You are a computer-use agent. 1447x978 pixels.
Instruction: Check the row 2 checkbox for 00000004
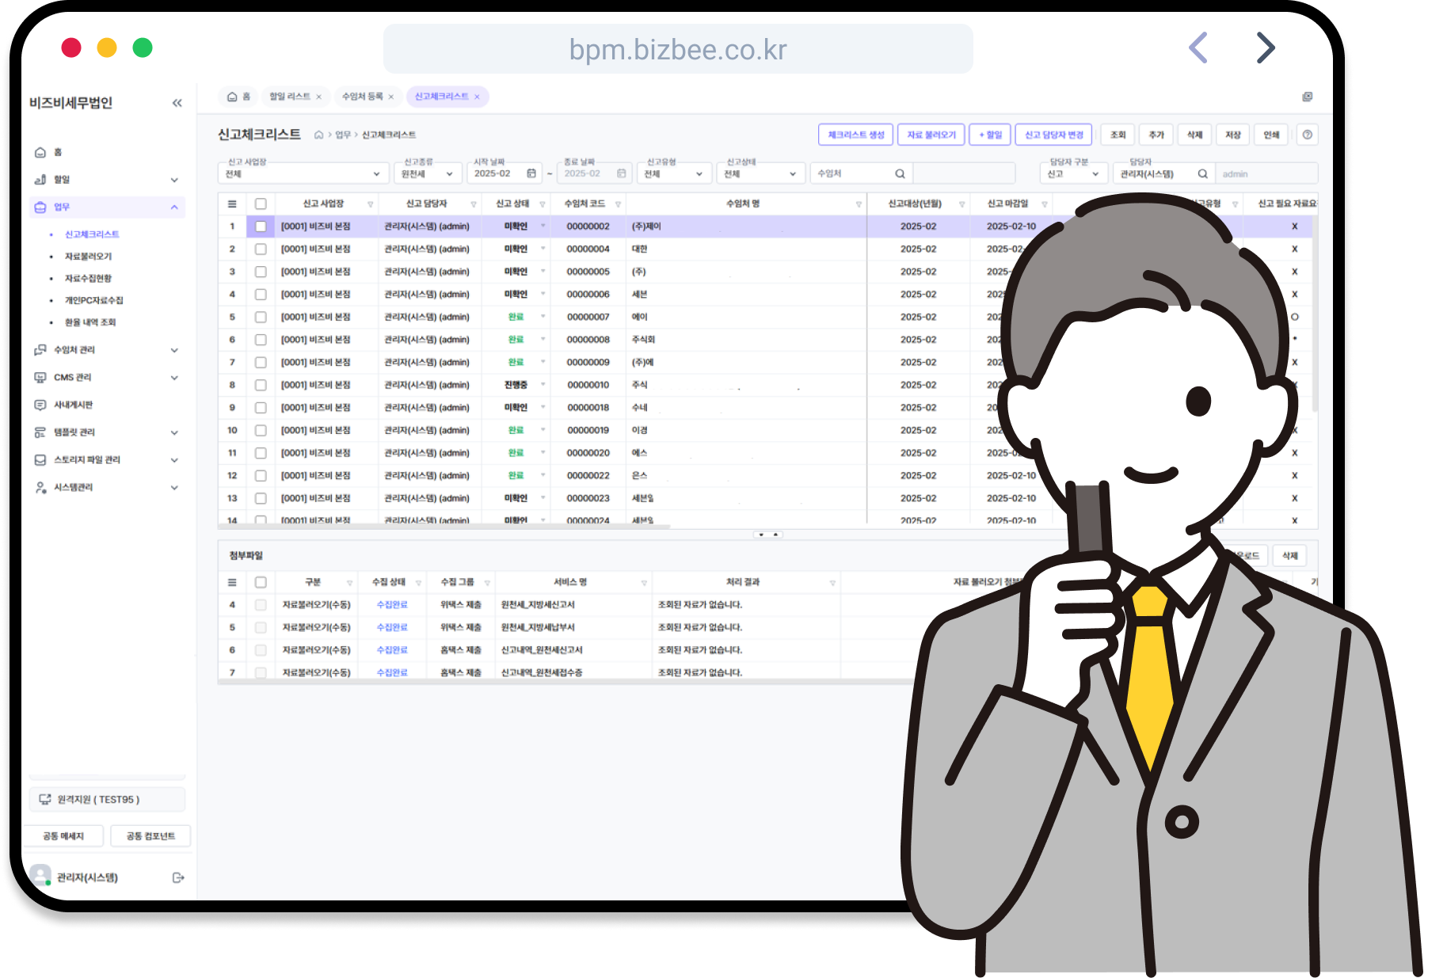[261, 249]
